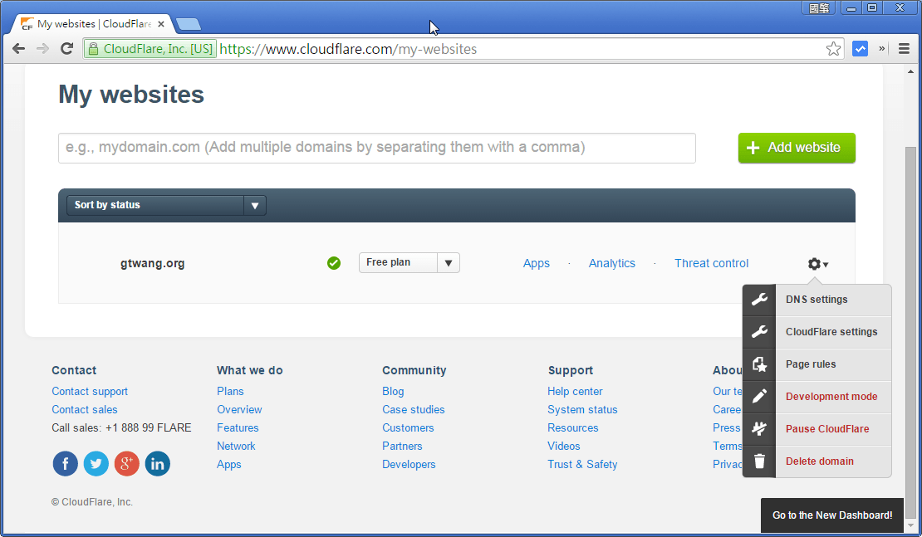Viewport: 922px width, 537px height.
Task: Expand the Free plan dropdown
Action: coord(448,262)
